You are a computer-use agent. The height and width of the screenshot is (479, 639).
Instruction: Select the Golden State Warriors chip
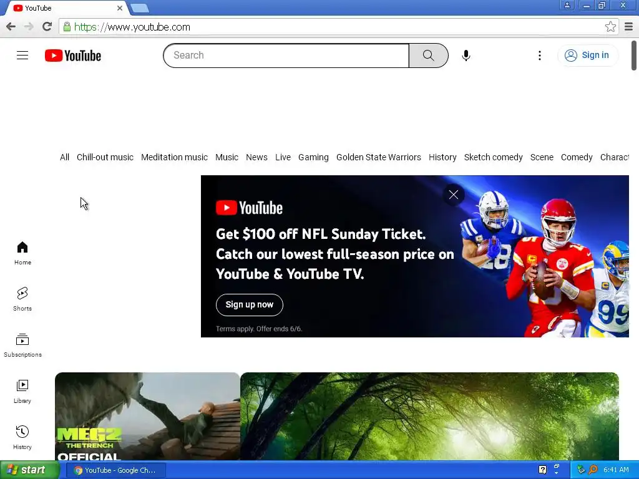click(x=379, y=157)
